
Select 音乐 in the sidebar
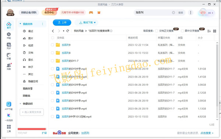[31, 60]
